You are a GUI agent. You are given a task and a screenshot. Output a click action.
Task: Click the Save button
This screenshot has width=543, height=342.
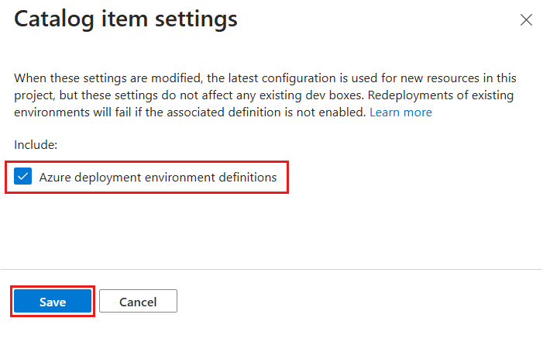53,302
